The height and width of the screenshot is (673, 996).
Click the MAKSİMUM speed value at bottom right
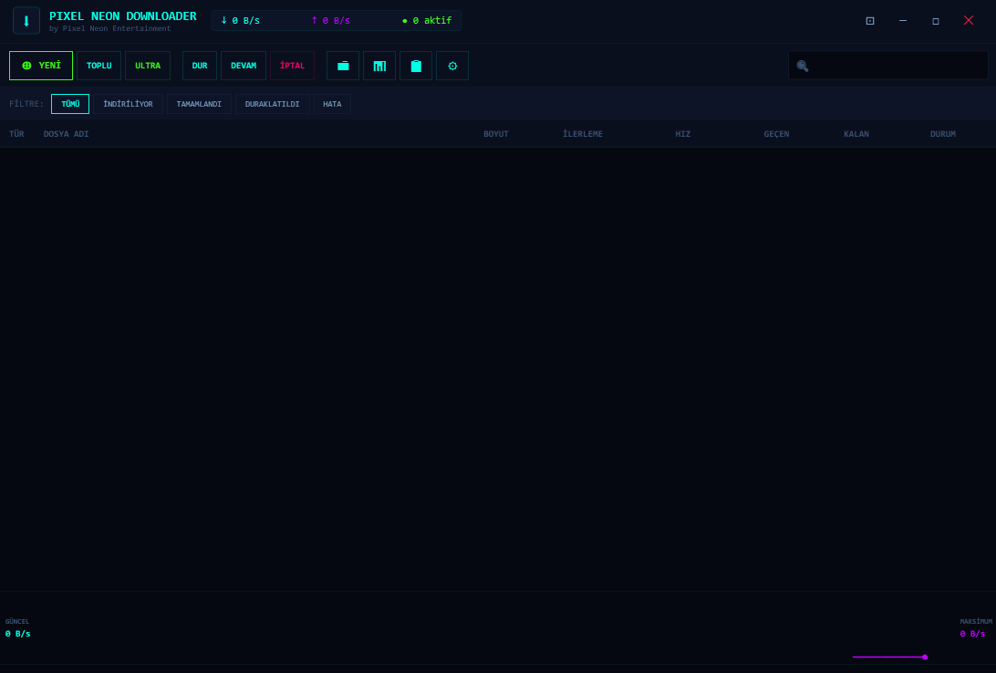click(x=972, y=634)
